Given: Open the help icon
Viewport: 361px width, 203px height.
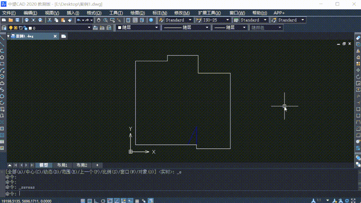Looking at the screenshot, I should (151, 20).
